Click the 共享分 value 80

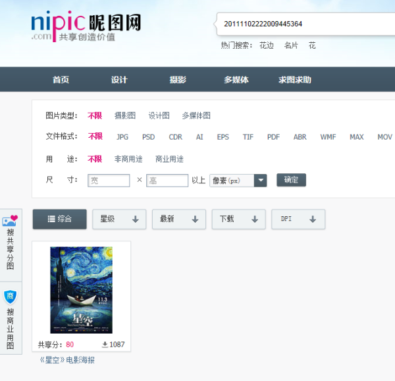point(70,345)
